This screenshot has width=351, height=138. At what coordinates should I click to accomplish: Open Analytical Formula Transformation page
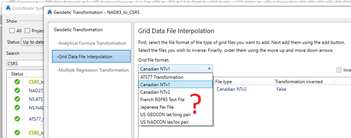[x=91, y=43]
